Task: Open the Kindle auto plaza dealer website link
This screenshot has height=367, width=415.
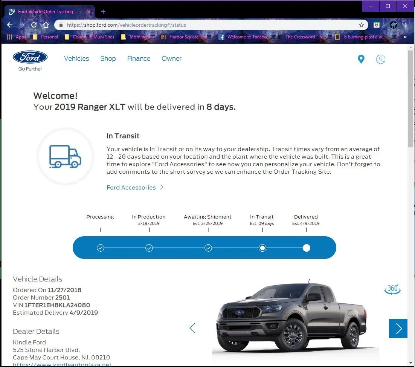Action: (x=62, y=364)
